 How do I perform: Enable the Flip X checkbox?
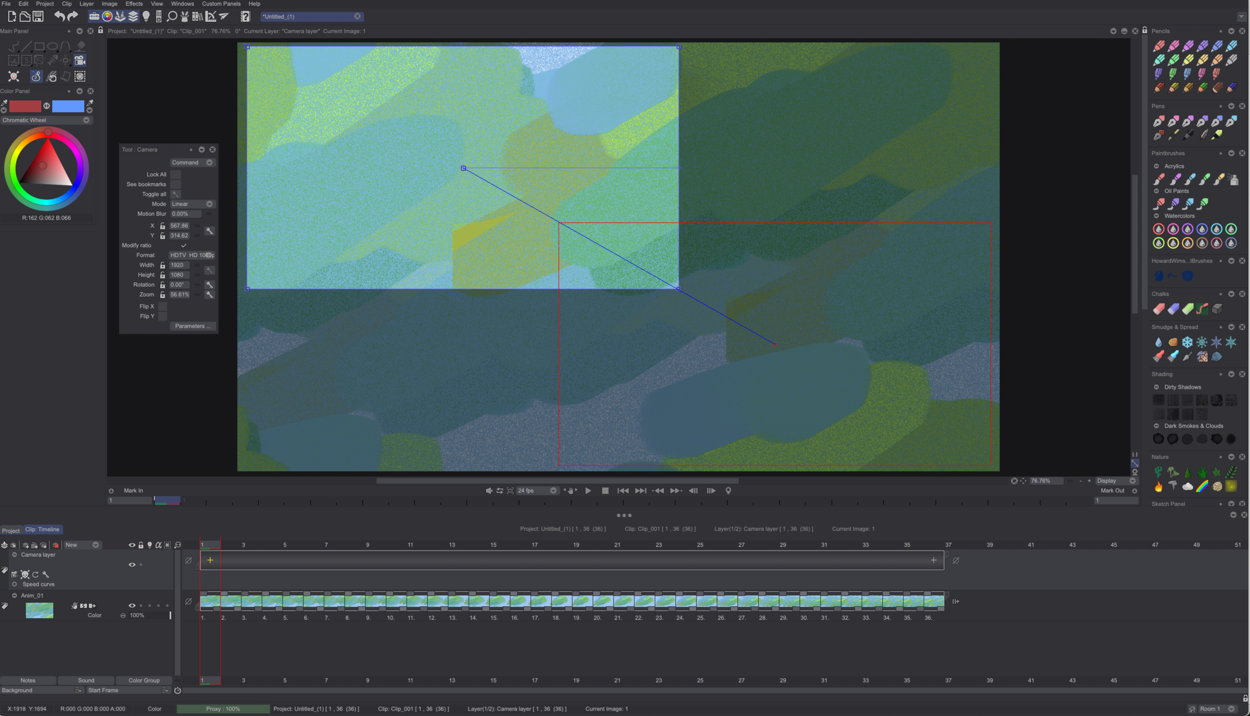(x=162, y=306)
